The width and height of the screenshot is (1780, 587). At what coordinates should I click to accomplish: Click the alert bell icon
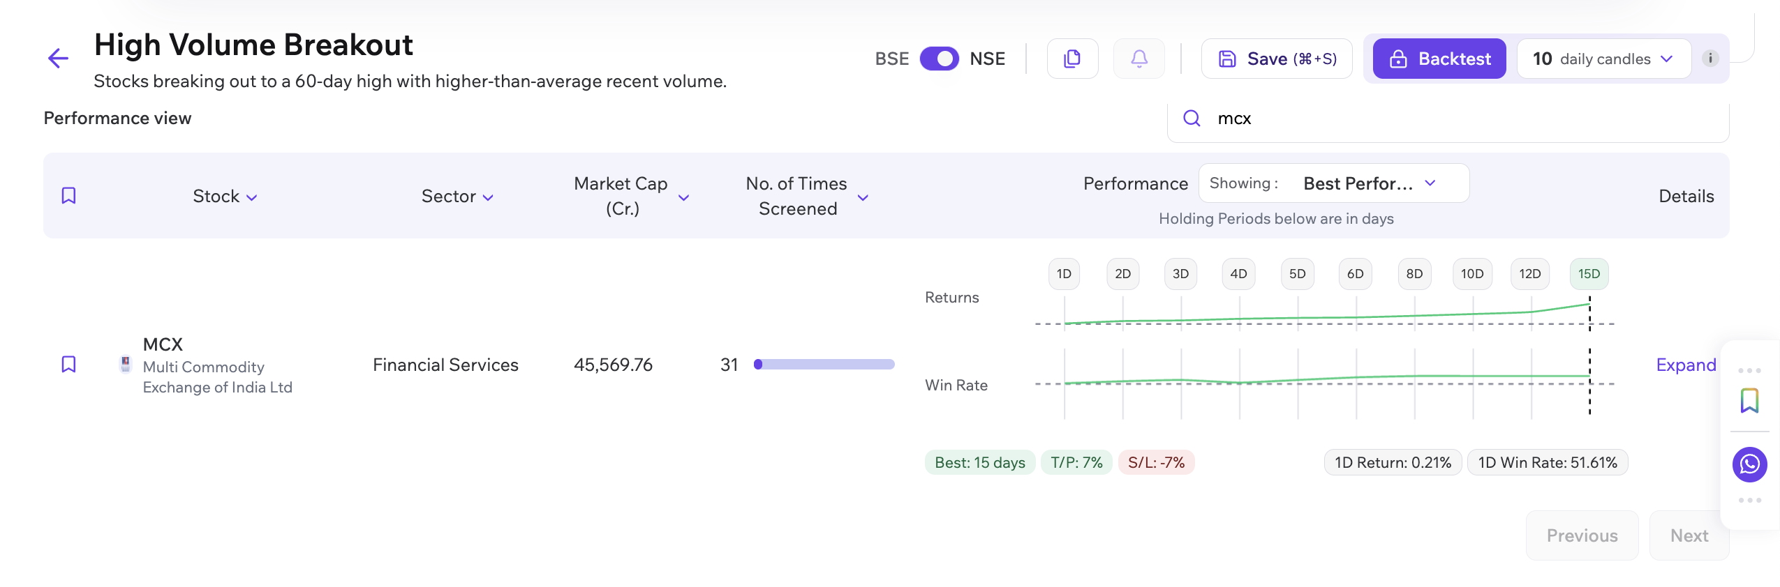coord(1139,59)
